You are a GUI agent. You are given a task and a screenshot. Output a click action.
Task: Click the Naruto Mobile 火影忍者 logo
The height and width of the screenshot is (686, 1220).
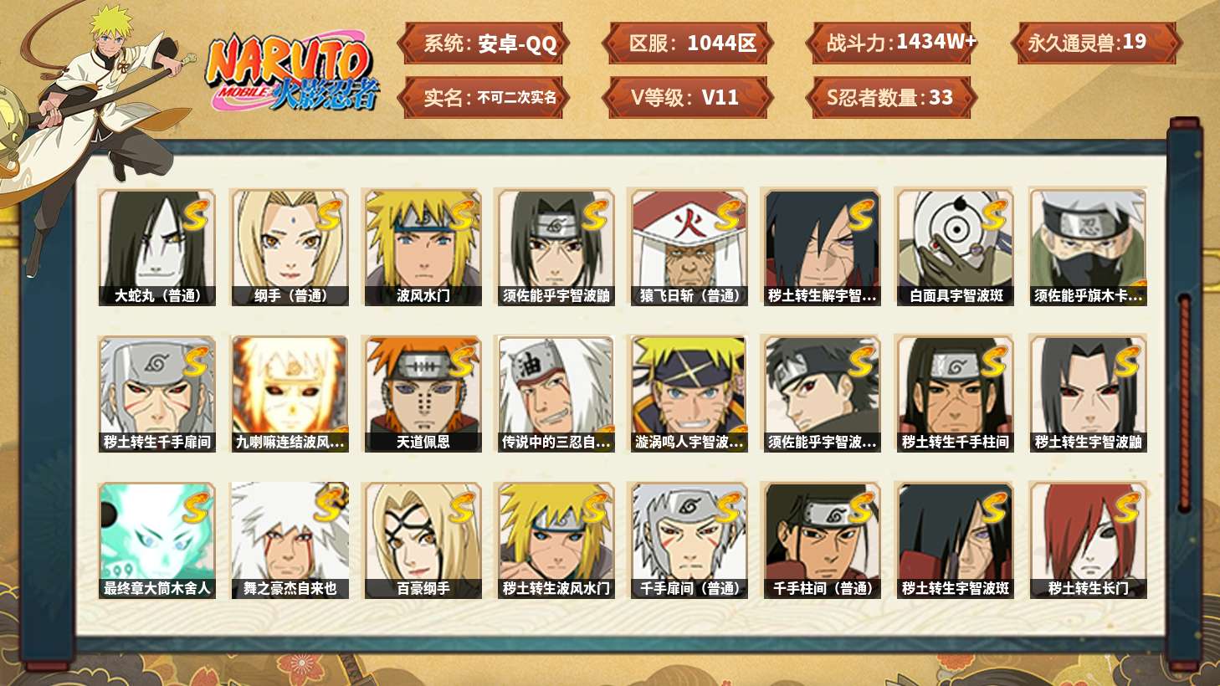pos(292,73)
